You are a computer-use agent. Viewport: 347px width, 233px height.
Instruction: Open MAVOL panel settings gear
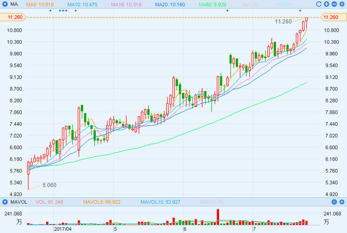click(x=342, y=202)
